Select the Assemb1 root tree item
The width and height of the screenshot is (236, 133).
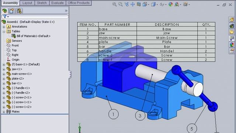31,22
